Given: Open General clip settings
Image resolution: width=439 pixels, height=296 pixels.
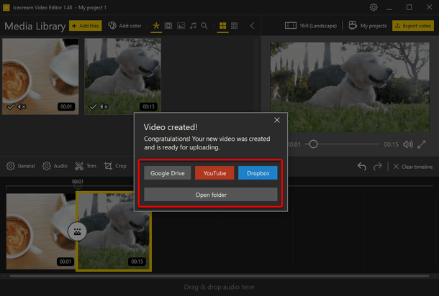Looking at the screenshot, I should [21, 166].
